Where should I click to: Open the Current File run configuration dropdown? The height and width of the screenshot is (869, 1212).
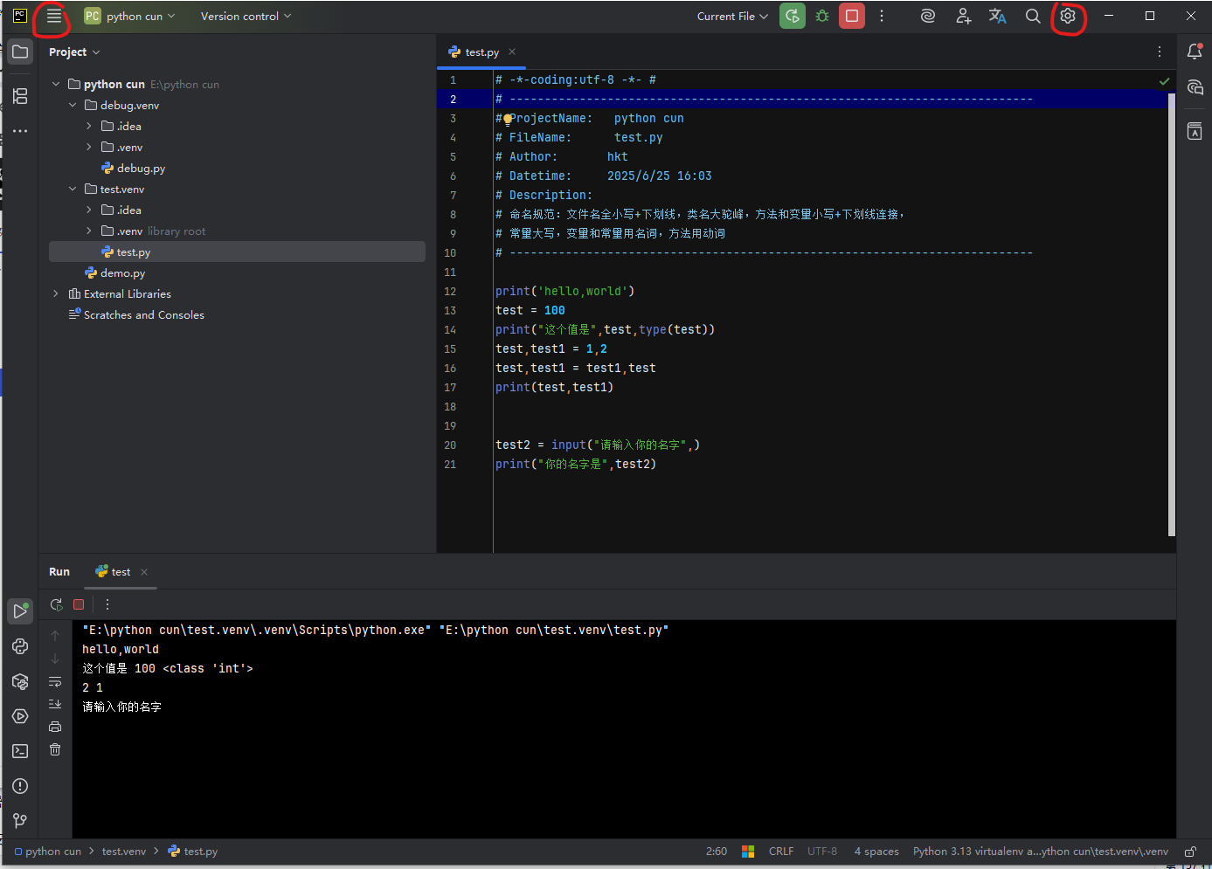[732, 16]
